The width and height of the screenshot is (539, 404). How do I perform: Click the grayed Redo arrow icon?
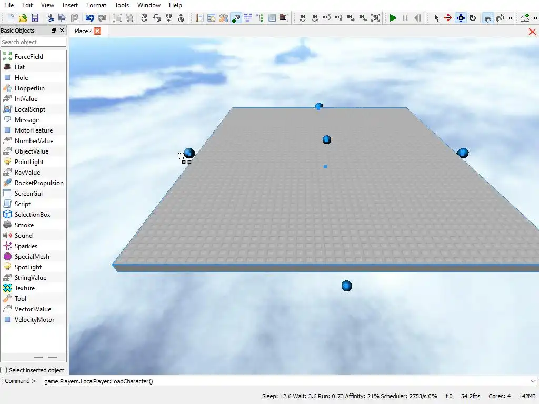coord(102,18)
